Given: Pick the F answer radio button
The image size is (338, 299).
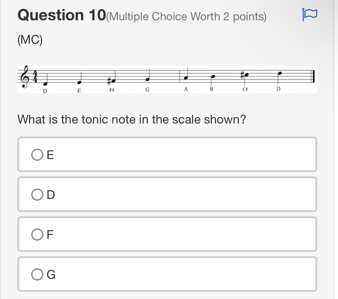Looking at the screenshot, I should [37, 234].
